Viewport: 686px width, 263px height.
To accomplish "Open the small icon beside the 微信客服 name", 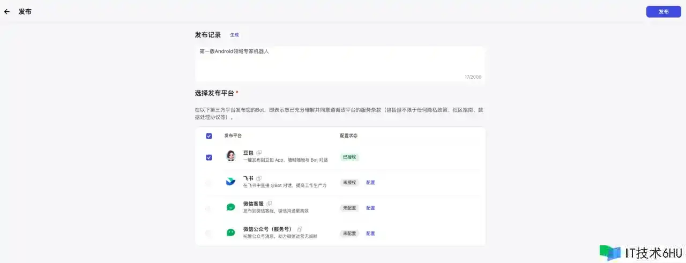I will [x=269, y=204].
